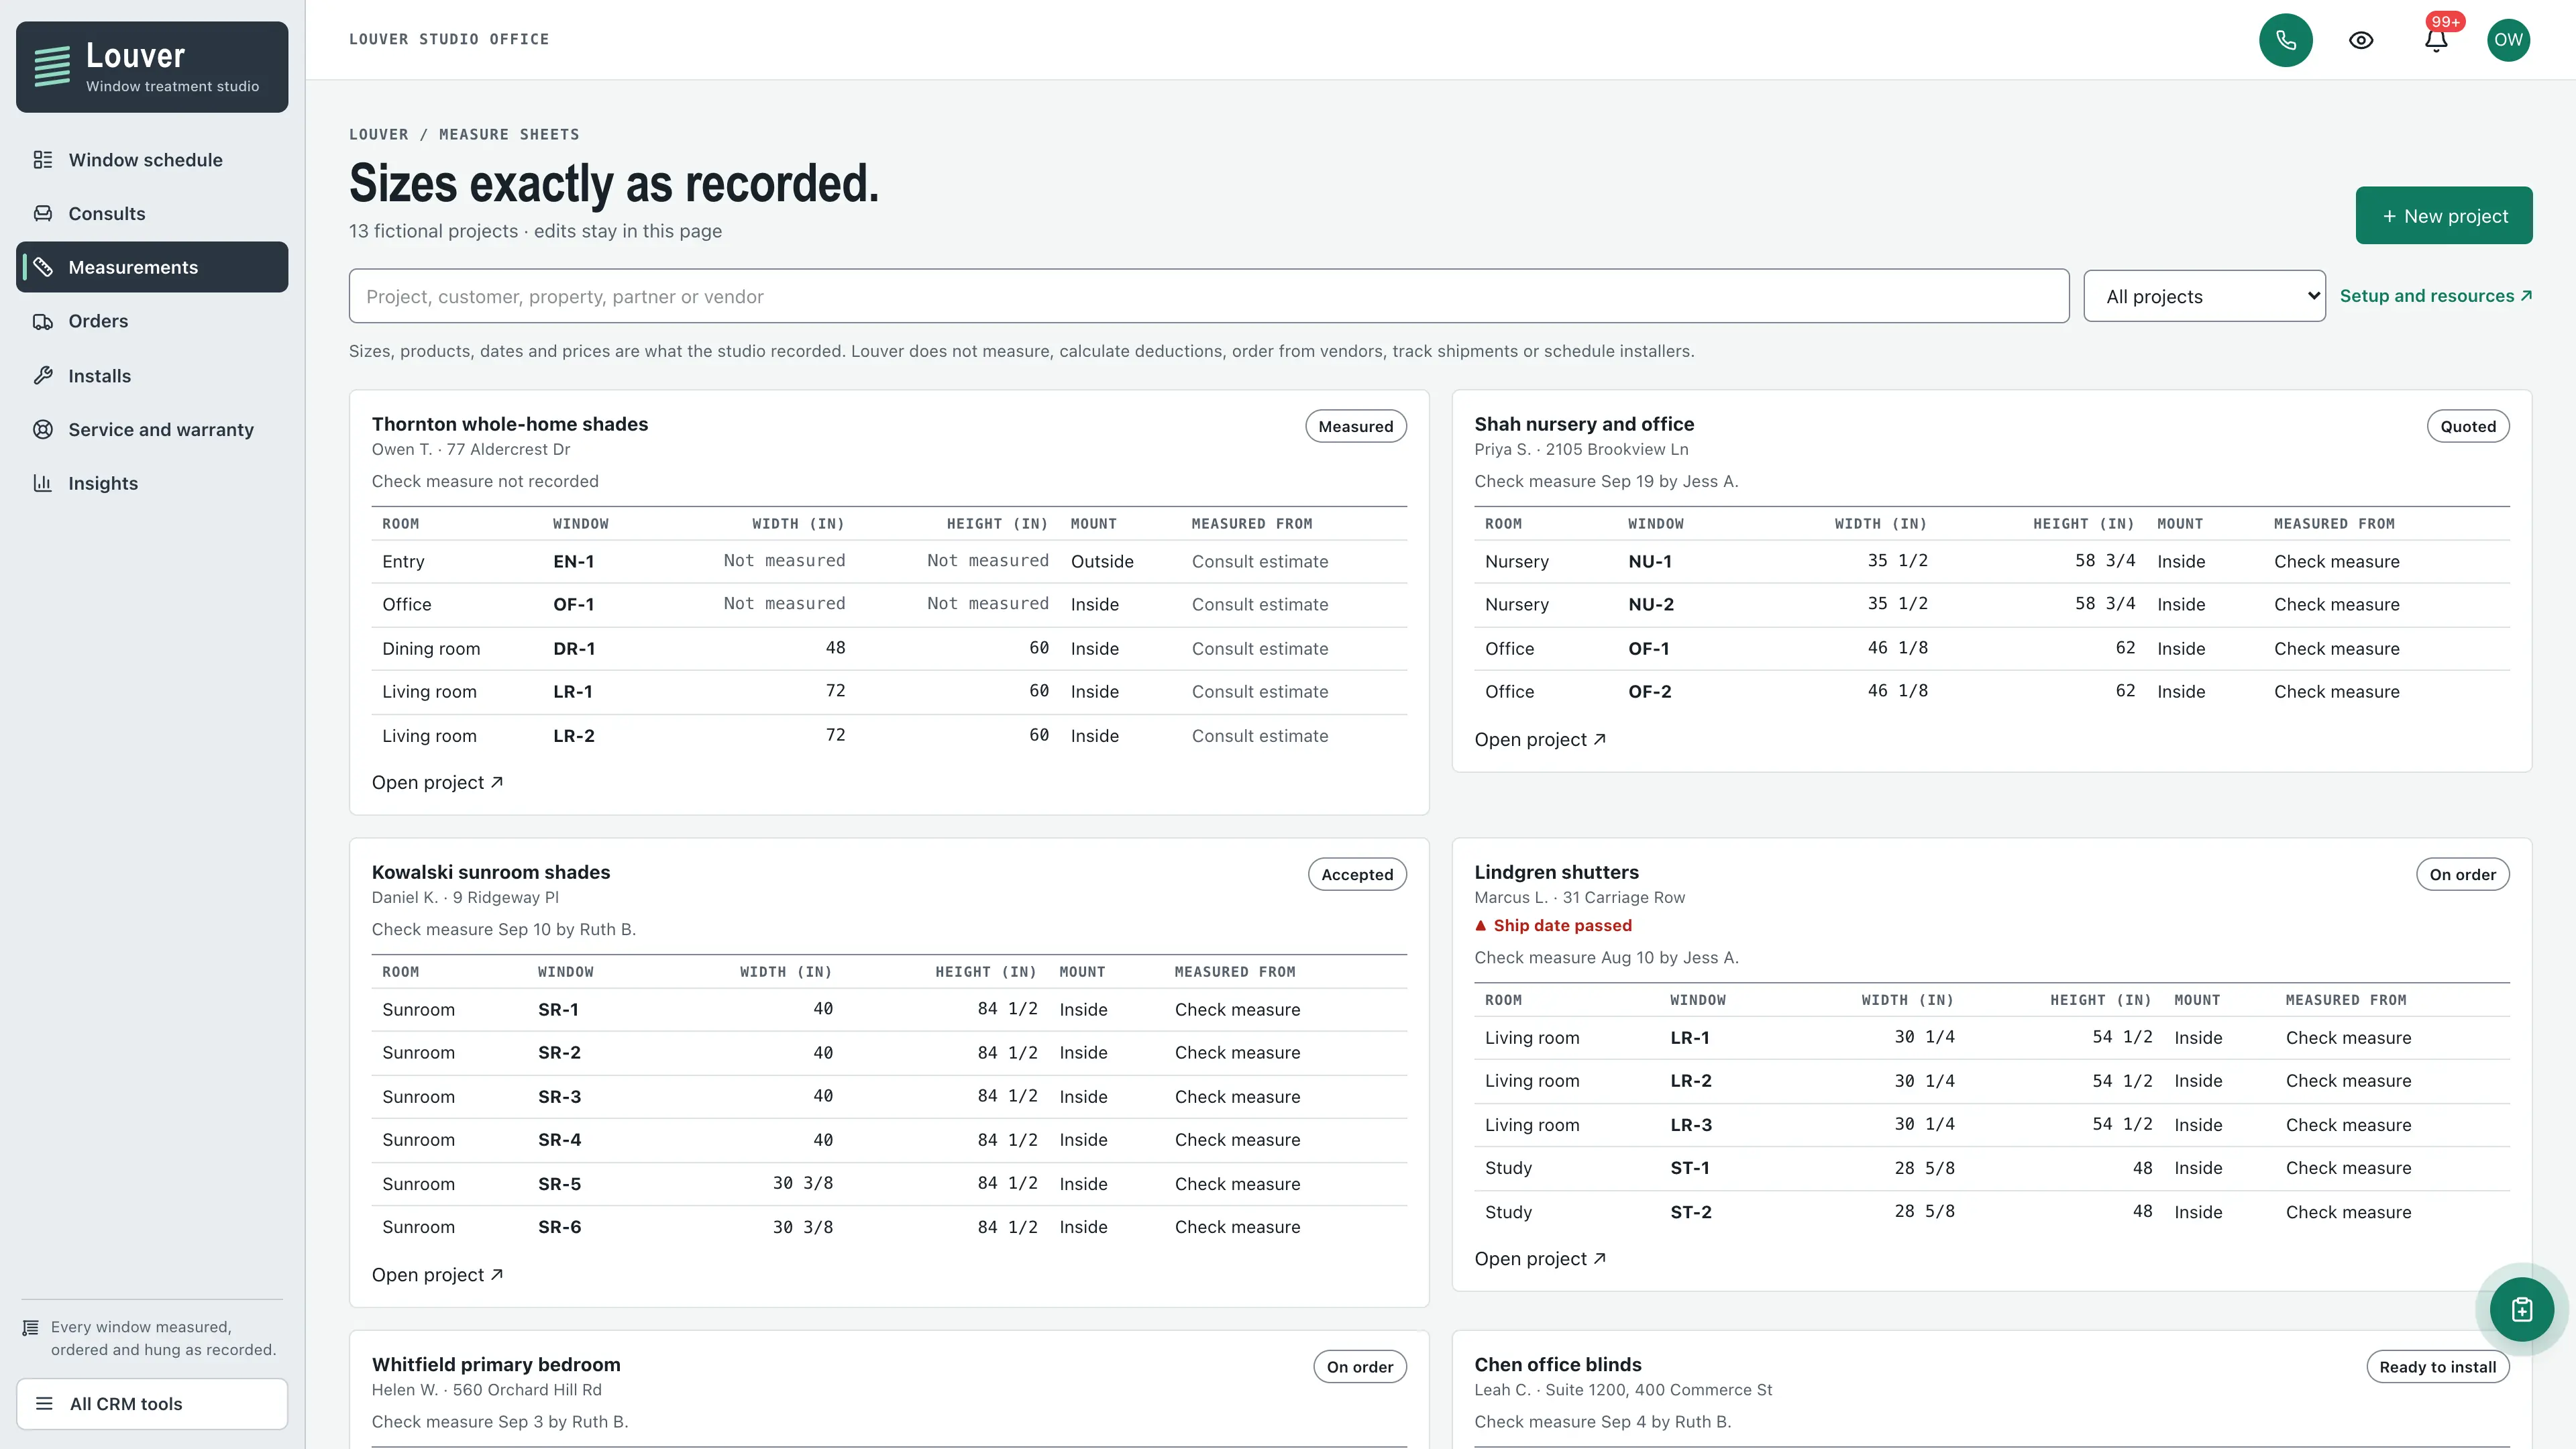Open project link for Lindgren shutters
The width and height of the screenshot is (2576, 1449).
[1540, 1259]
